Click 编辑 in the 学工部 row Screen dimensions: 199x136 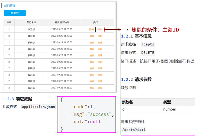(x=91, y=29)
